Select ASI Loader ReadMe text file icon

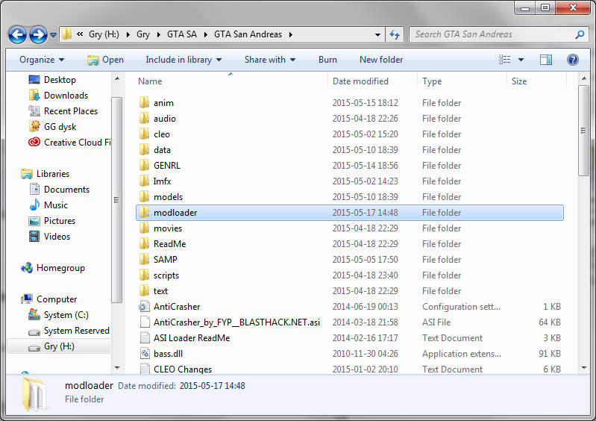[145, 337]
